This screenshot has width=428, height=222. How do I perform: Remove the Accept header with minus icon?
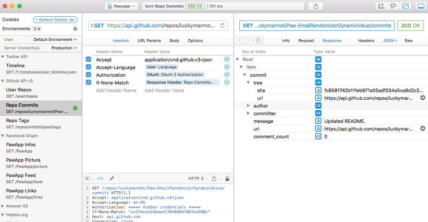click(227, 60)
